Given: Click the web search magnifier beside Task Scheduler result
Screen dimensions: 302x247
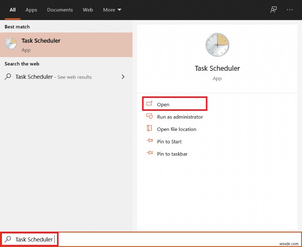Looking at the screenshot, I should (8, 77).
